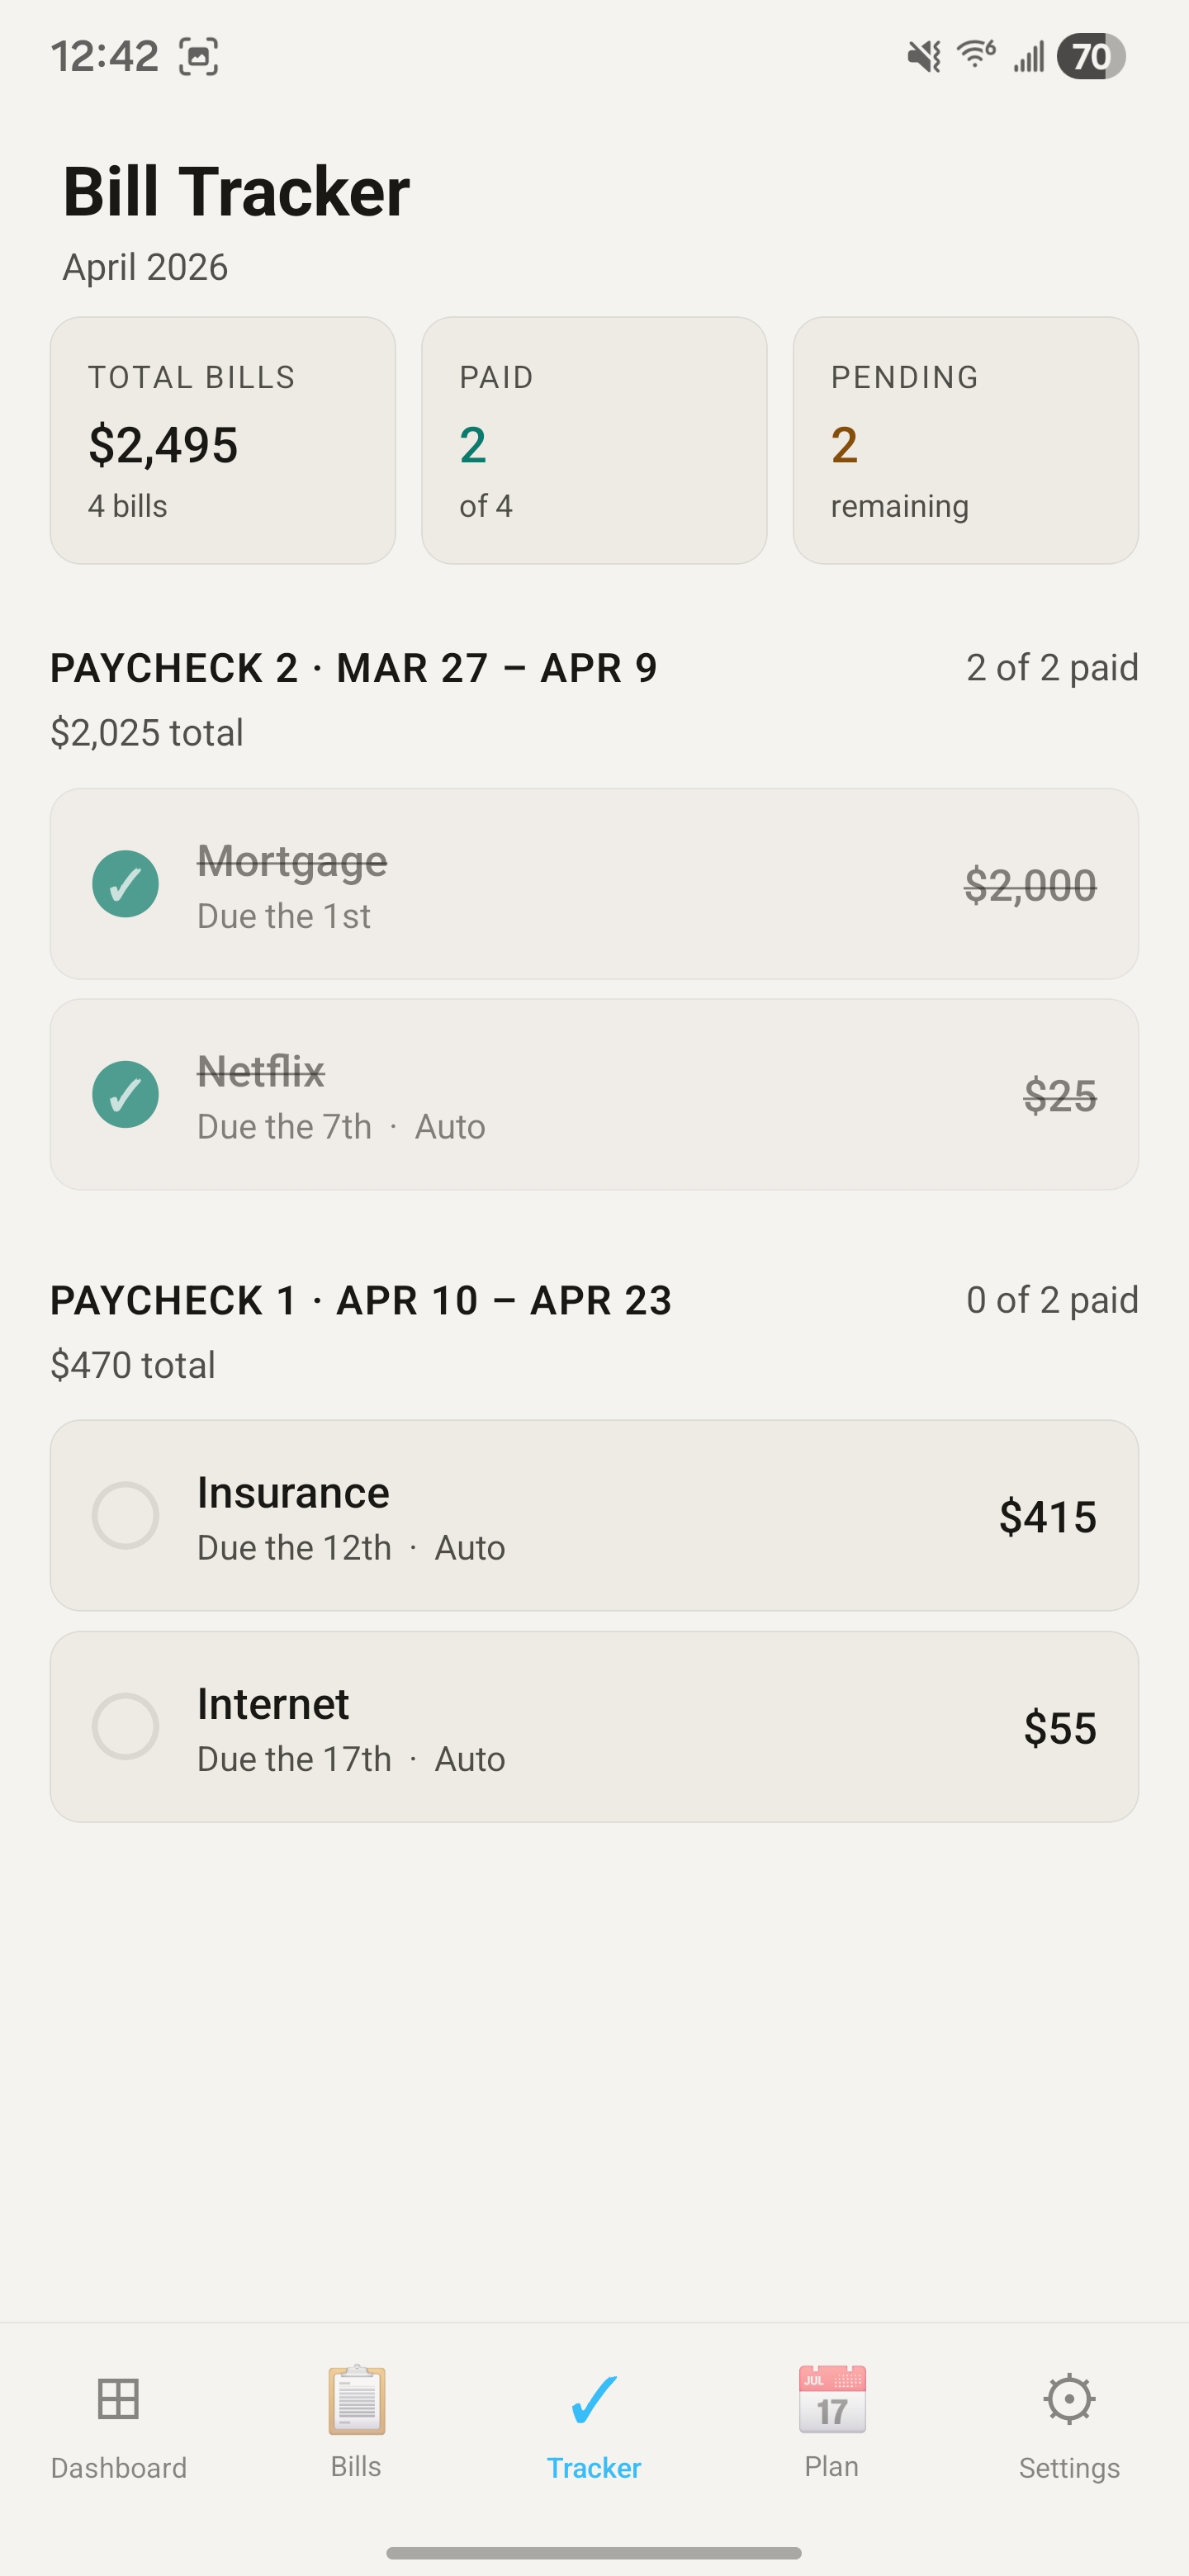Select the Tracker checkmark icon
The height and width of the screenshot is (2576, 1189).
tap(594, 2400)
